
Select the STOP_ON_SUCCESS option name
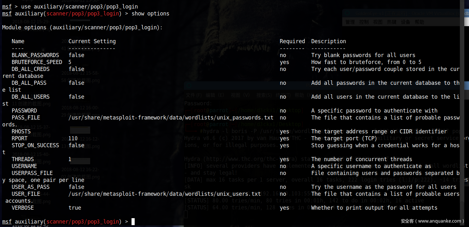click(x=35, y=145)
